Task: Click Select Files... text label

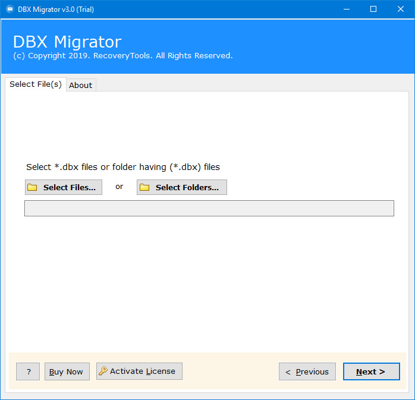Action: tap(70, 187)
